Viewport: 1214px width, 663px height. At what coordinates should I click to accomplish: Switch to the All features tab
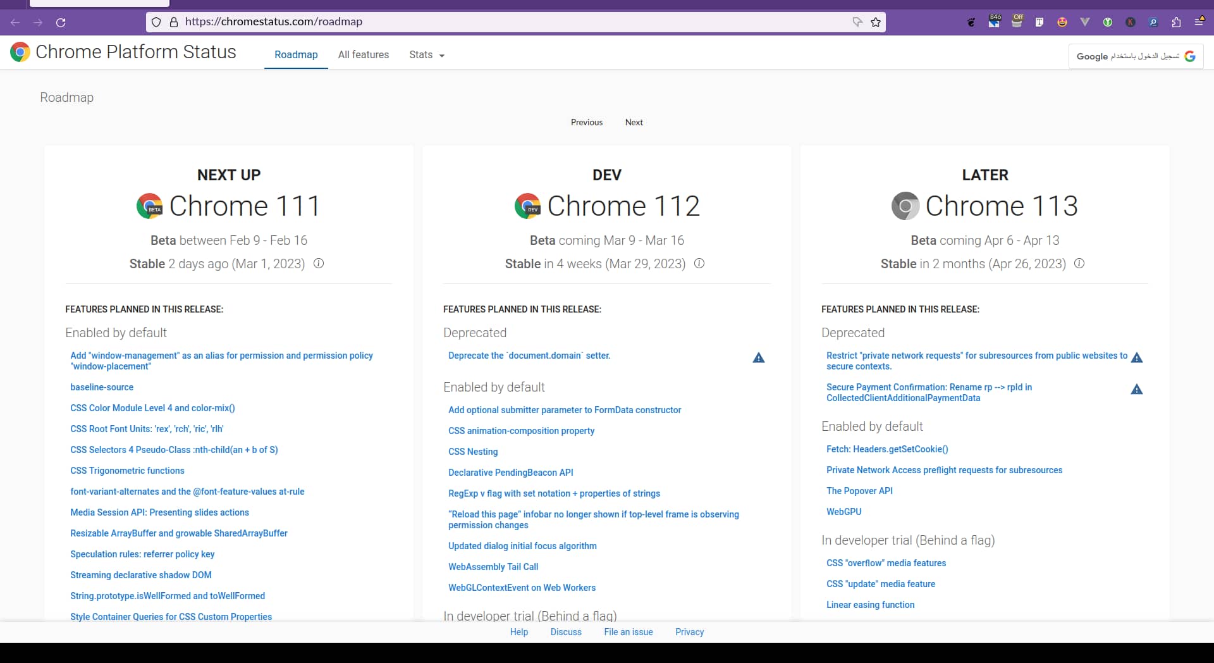(364, 55)
